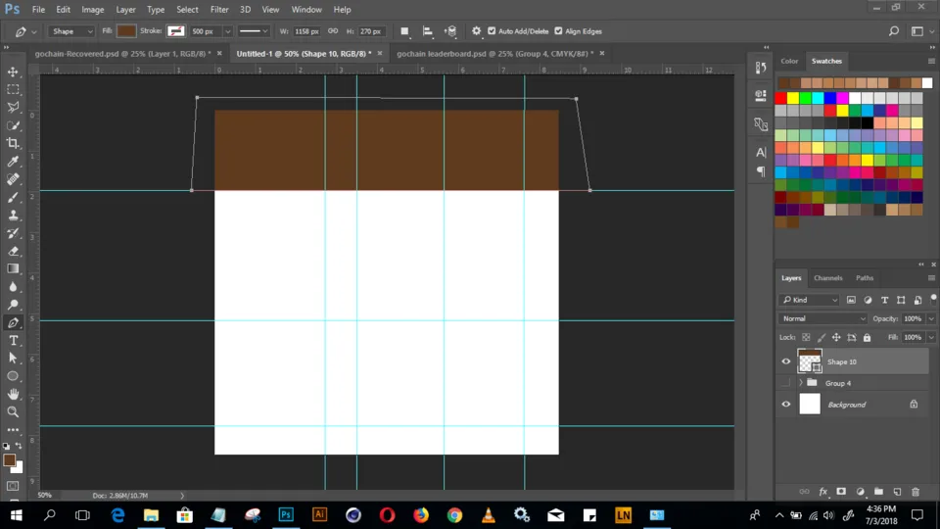Select the Rectangular Marquee tool

(x=13, y=89)
